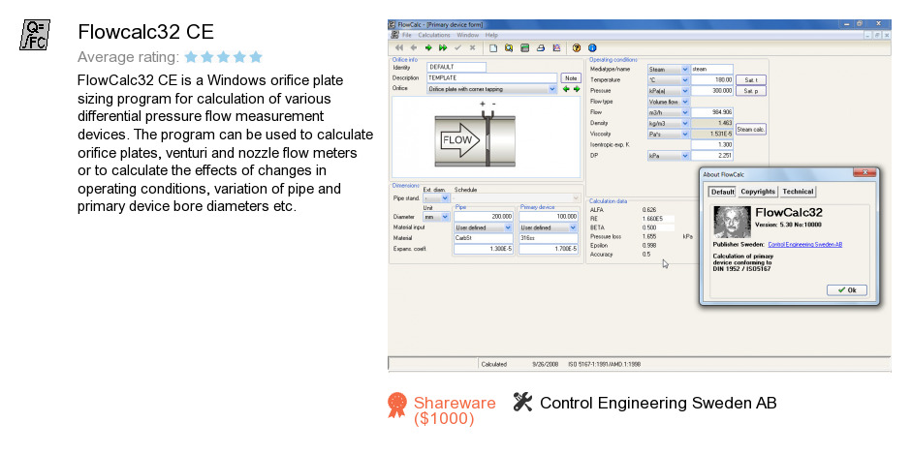
Task: Open the chart report toolbar icon
Action: 556,48
